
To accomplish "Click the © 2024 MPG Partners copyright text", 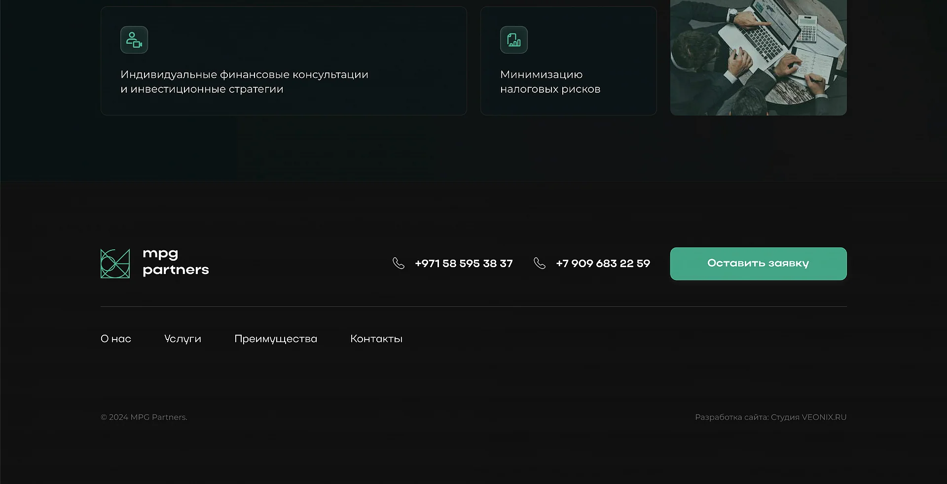I will click(144, 417).
